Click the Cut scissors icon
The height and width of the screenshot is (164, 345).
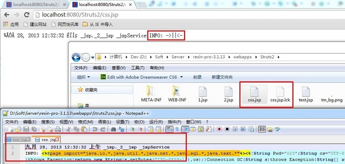(68, 129)
